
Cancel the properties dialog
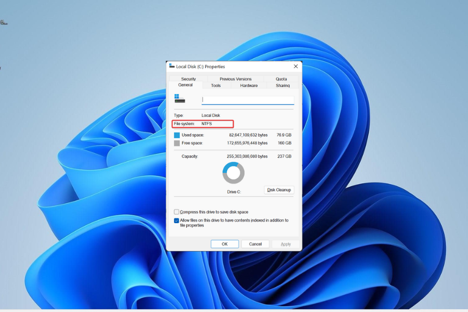click(x=255, y=243)
